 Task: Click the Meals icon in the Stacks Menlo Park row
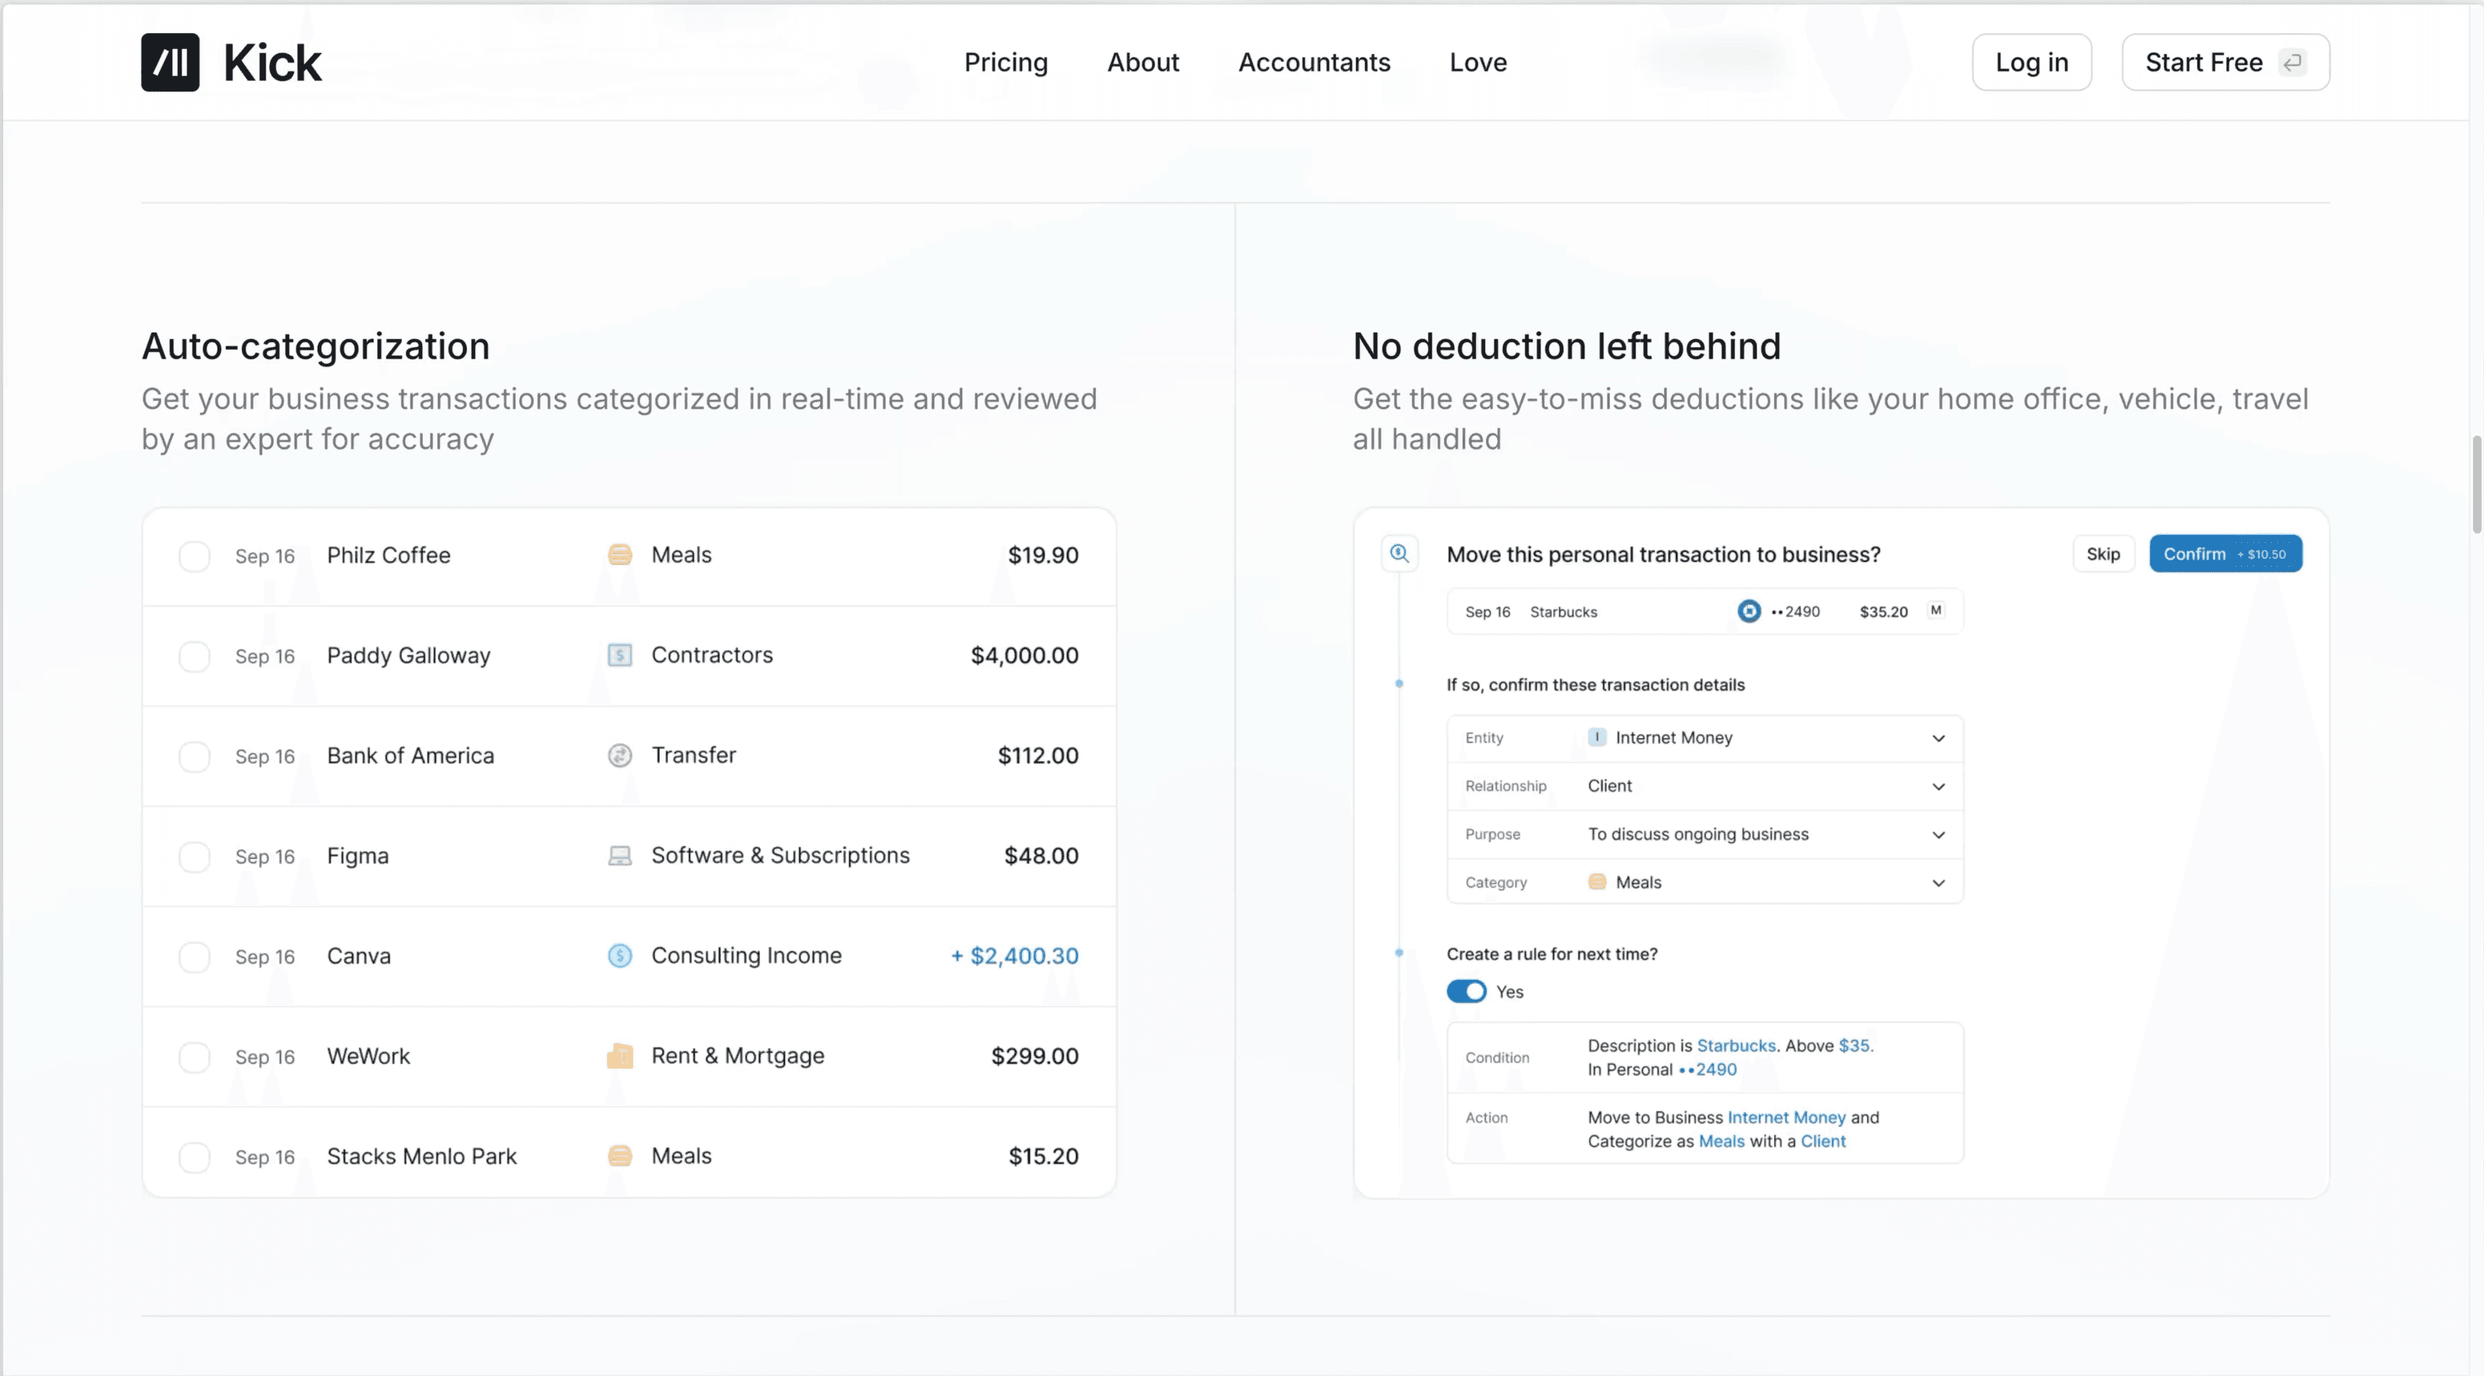(620, 1156)
